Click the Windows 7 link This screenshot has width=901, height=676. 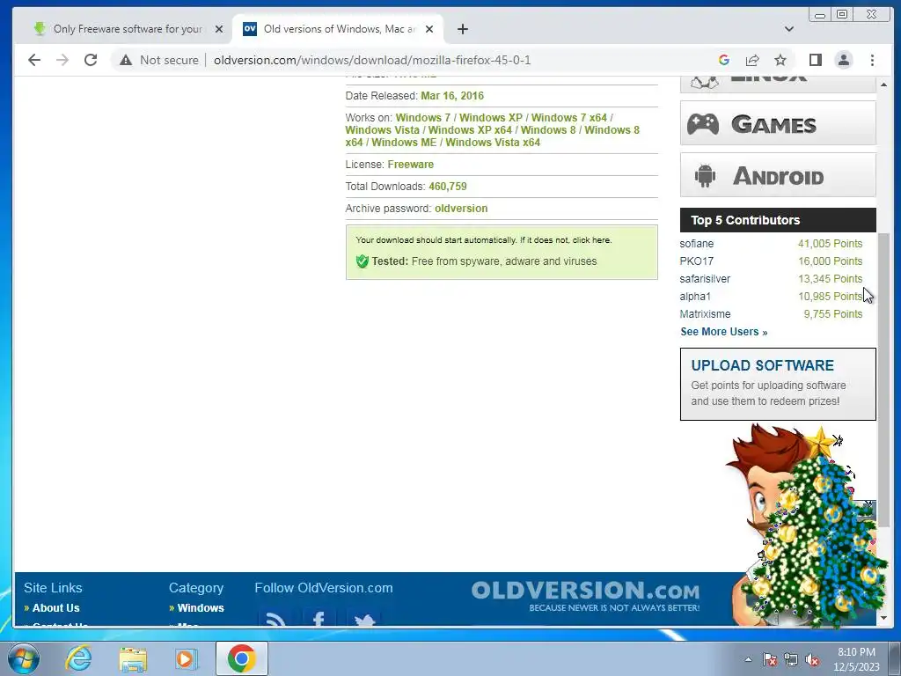pos(423,117)
